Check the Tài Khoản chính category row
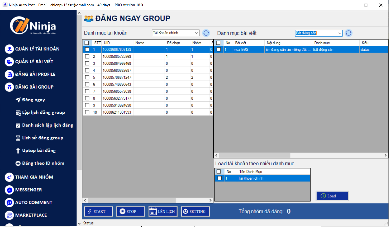 pos(220,178)
